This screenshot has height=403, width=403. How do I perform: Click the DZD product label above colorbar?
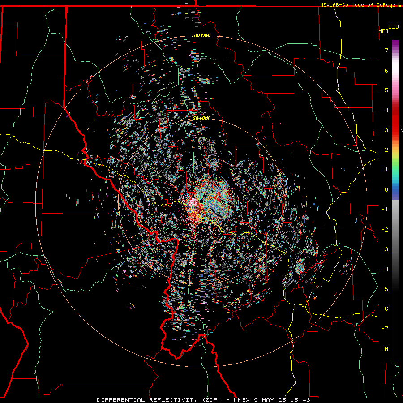coord(393,27)
